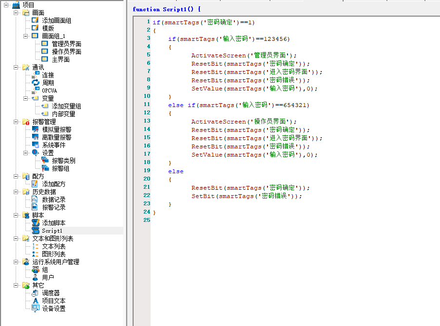Collapse the 配方 folder
The image size is (440, 326).
click(16, 176)
